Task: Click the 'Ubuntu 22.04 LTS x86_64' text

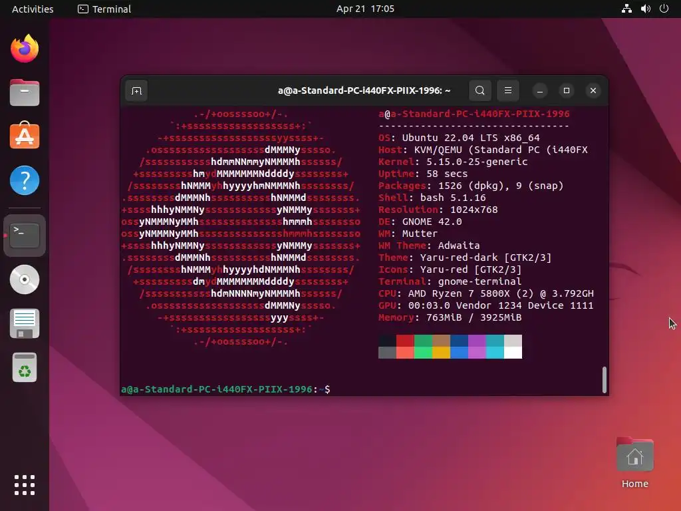Action: (471, 138)
